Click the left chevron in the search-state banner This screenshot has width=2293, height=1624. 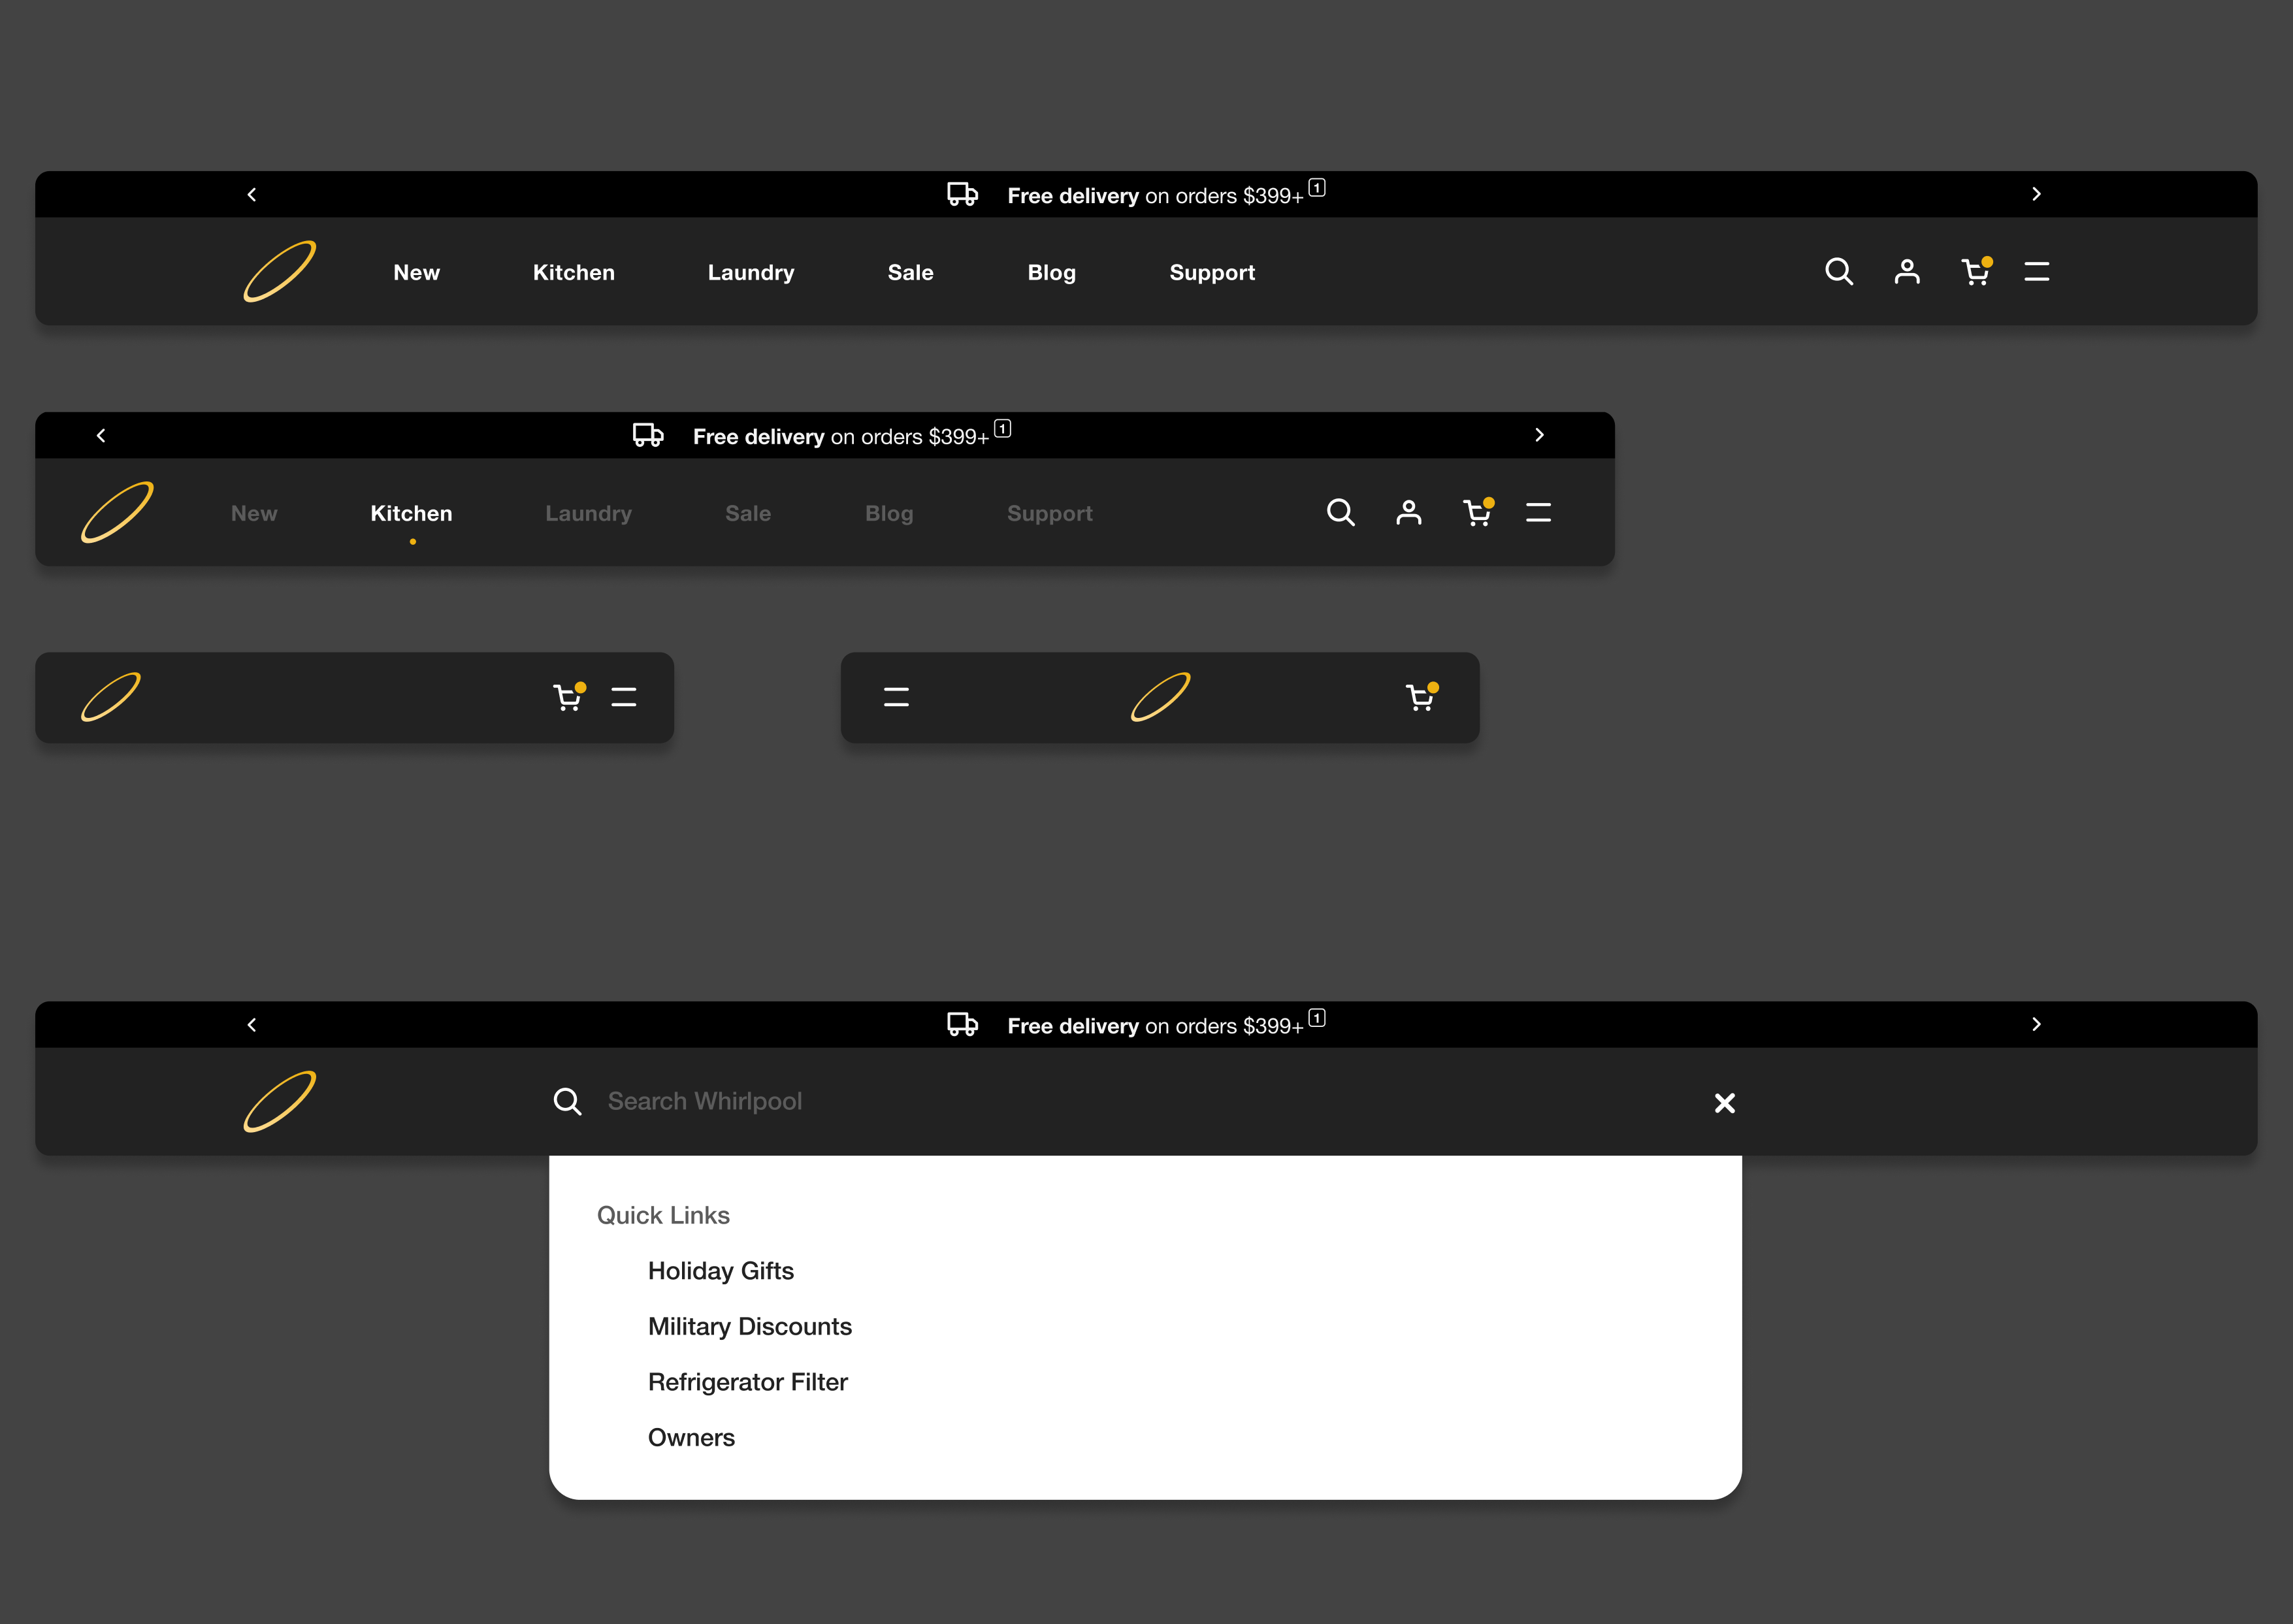pos(252,1024)
